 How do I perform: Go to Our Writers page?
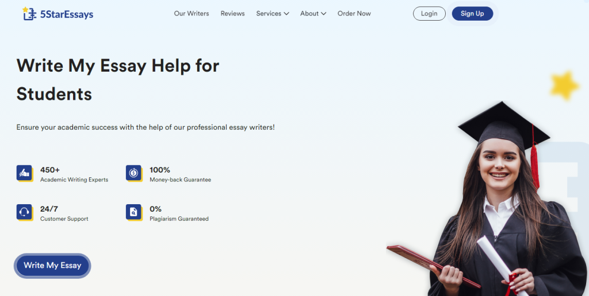pyautogui.click(x=192, y=14)
